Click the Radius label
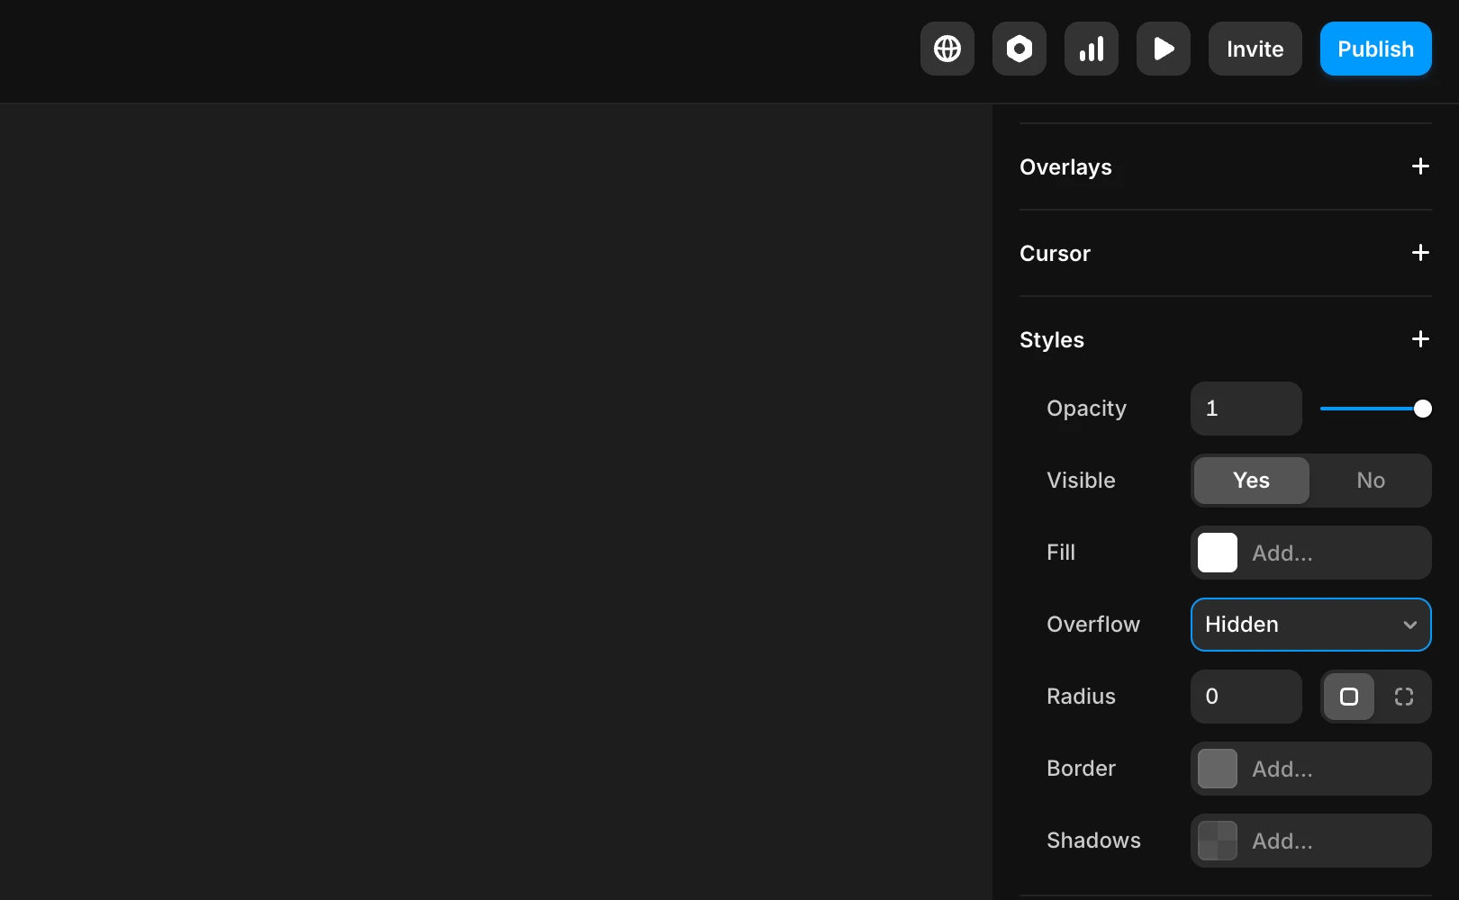 pyautogui.click(x=1081, y=697)
